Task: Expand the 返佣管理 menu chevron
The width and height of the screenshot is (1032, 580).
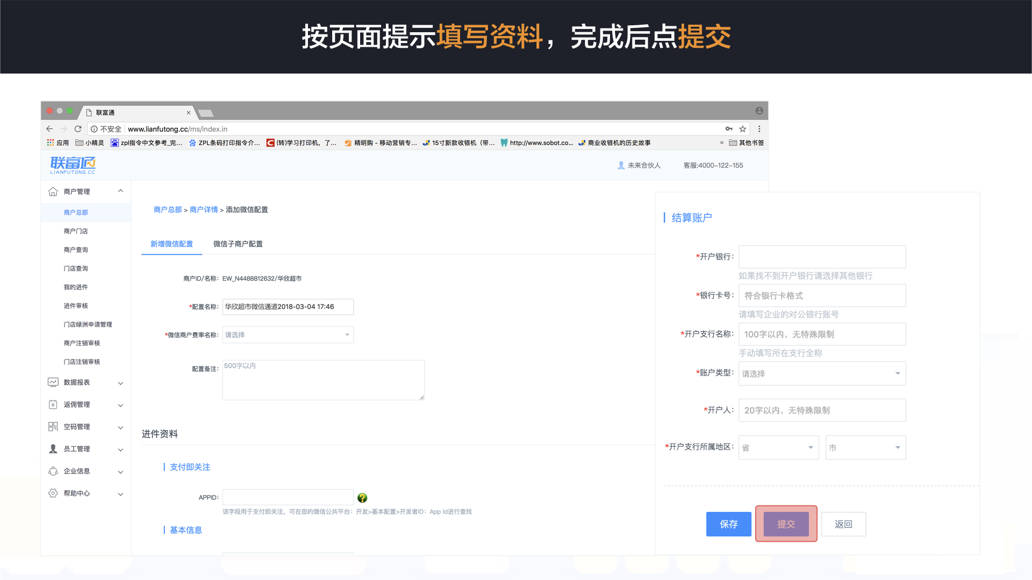Action: (120, 405)
